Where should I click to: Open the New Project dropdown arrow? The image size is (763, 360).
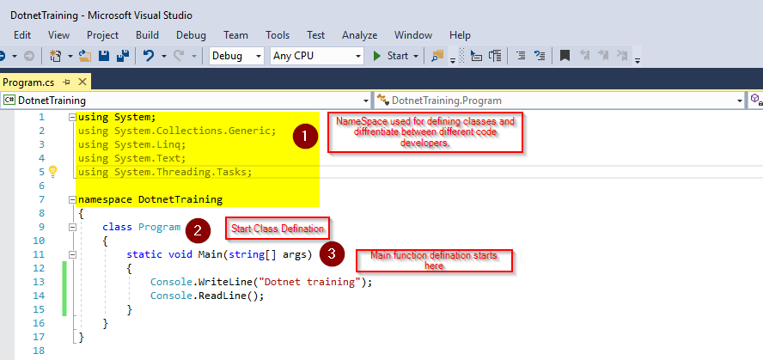70,56
